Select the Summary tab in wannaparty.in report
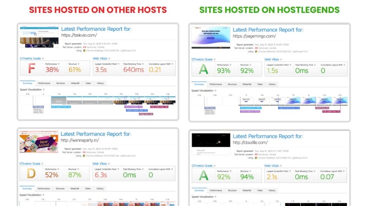Image resolution: width=366 pixels, height=206 pixels. coord(27,189)
